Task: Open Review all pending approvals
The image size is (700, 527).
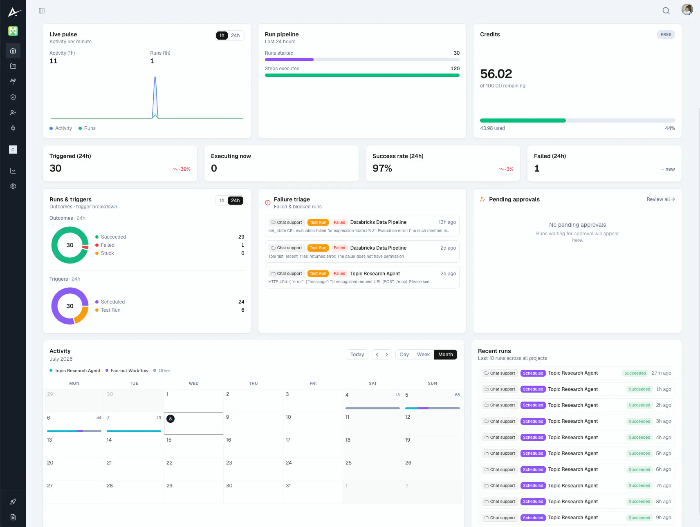Action: pos(661,199)
